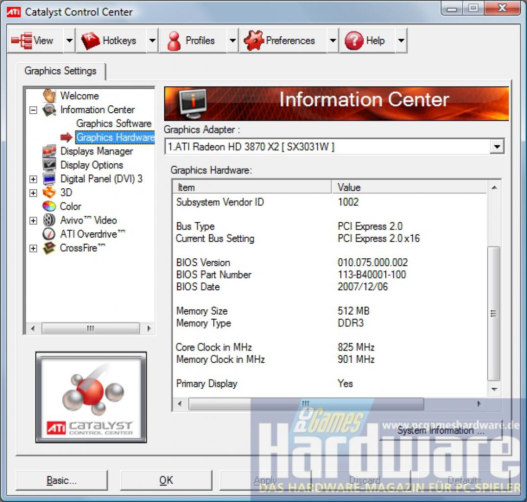Viewport: 527px width, 502px height.
Task: Click hardware list scroll down arrow
Action: (494, 389)
